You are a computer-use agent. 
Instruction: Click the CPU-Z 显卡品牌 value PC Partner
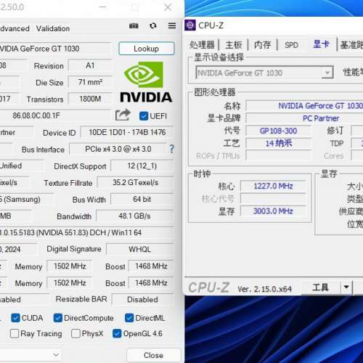[x=305, y=118]
